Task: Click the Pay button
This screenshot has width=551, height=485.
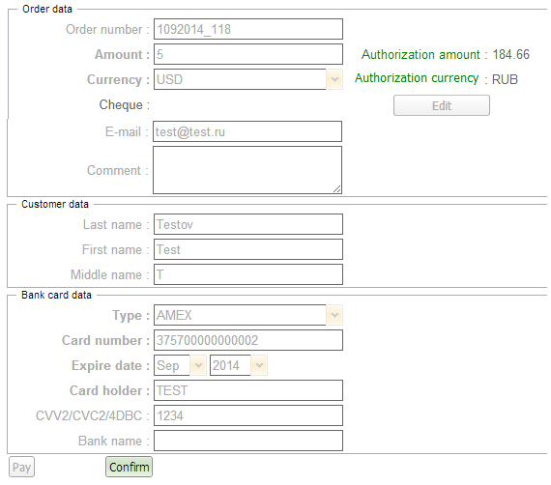Action: (x=22, y=467)
